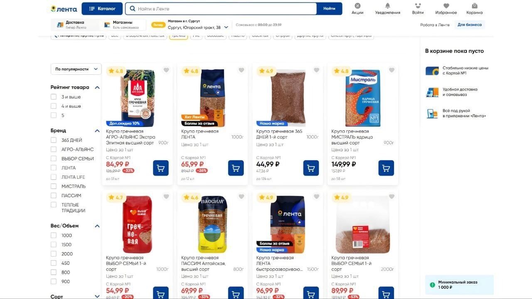Viewport: 532px width, 299px height.
Task: Favorite the МИСТРАЛЬ ядрица product heart
Action: 392,70
